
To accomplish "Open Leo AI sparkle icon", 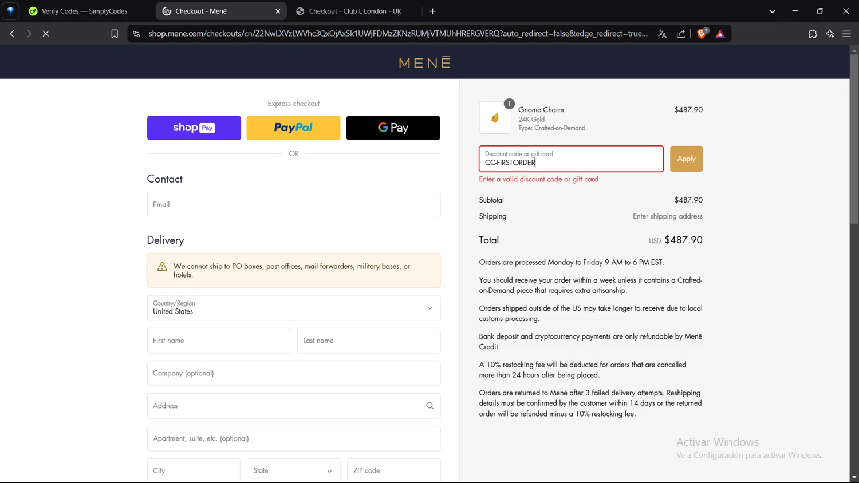I will [x=830, y=34].
